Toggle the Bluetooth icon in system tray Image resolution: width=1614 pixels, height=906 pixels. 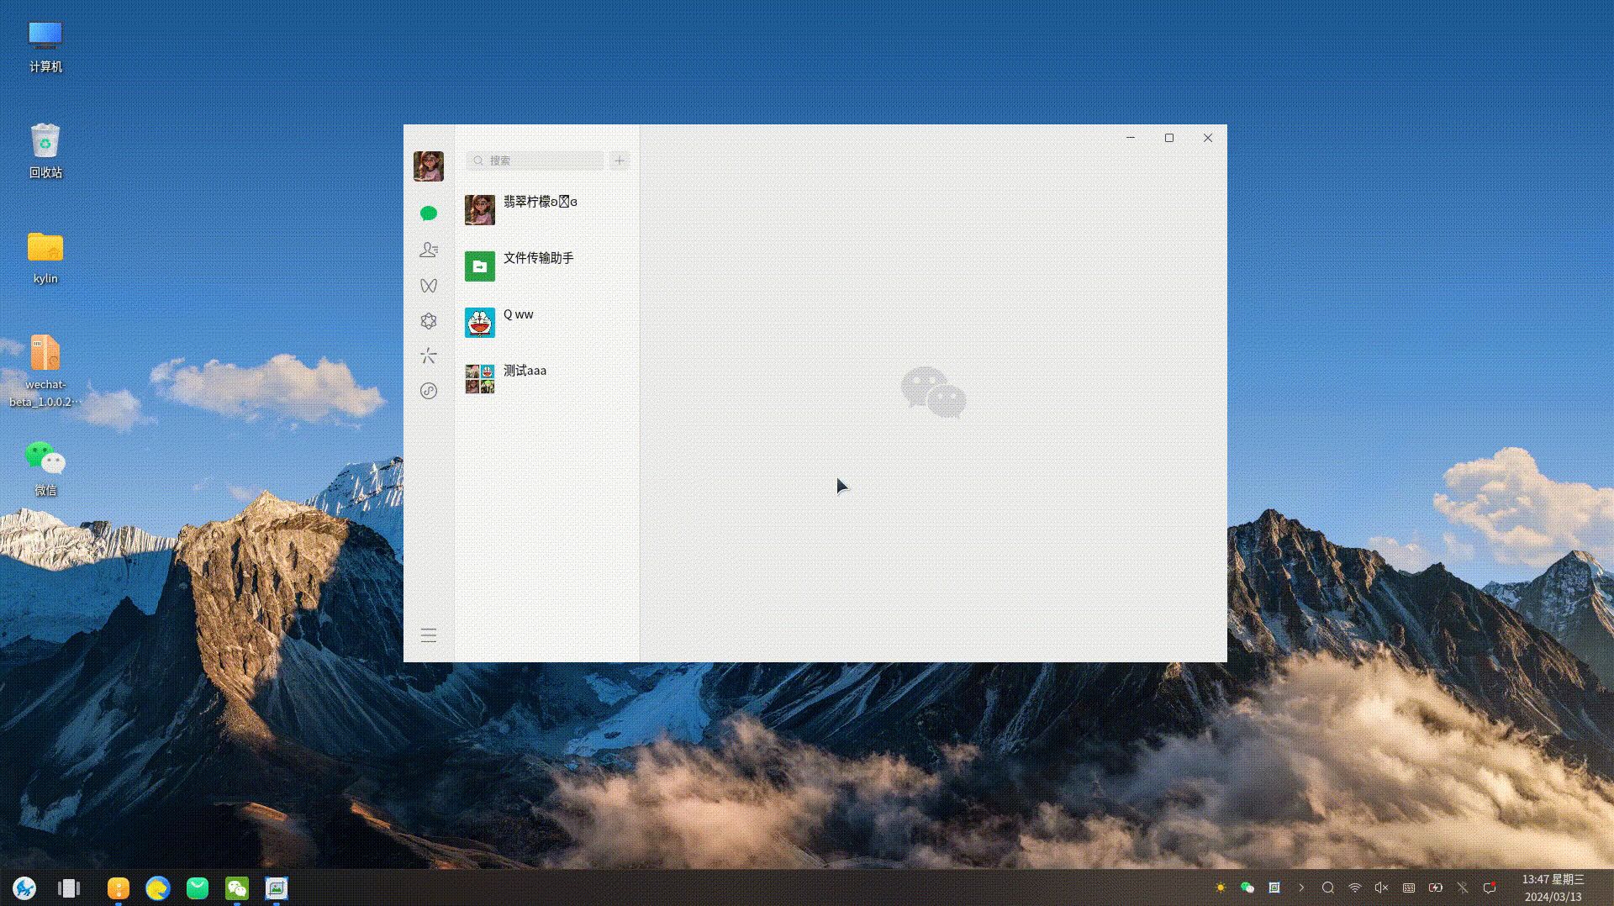[1463, 888]
